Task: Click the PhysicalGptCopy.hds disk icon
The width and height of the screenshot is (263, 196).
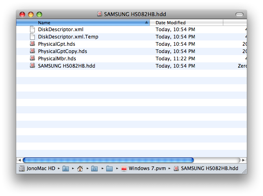Action: click(32, 51)
